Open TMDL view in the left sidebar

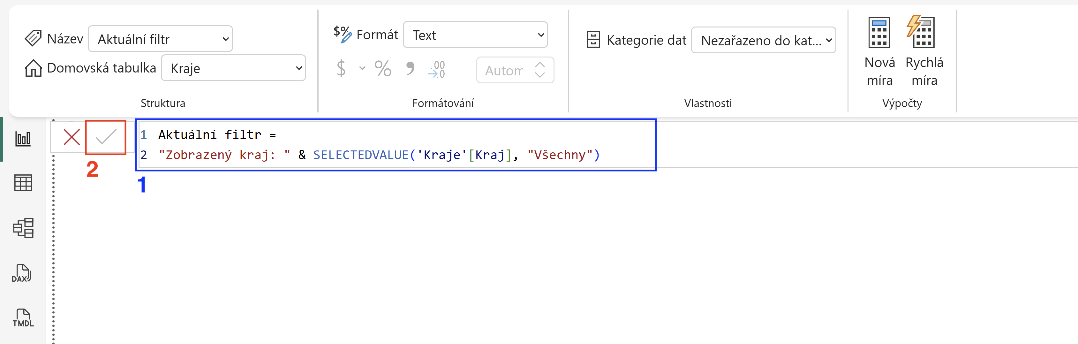click(x=23, y=318)
